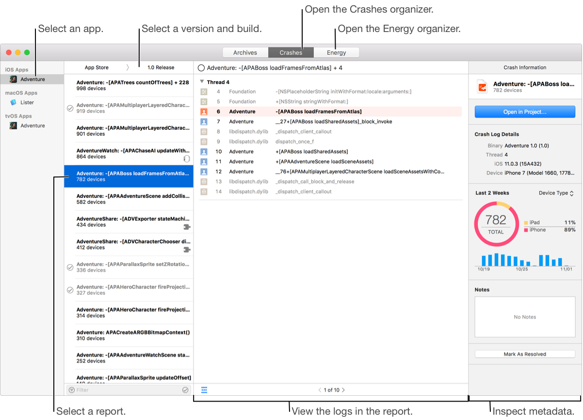Click frame 14 libdispatch library icon
Image resolution: width=583 pixels, height=420 pixels.
[x=204, y=192]
